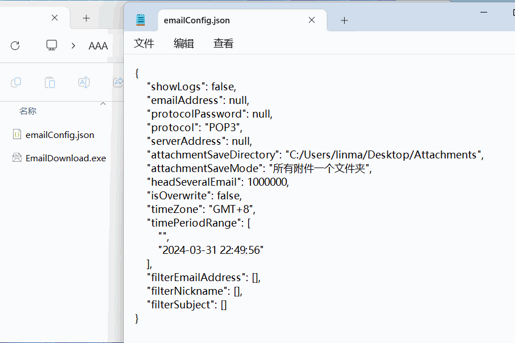Select the EmailDownload.exe file
Viewport: 515px width, 343px height.
[65, 158]
